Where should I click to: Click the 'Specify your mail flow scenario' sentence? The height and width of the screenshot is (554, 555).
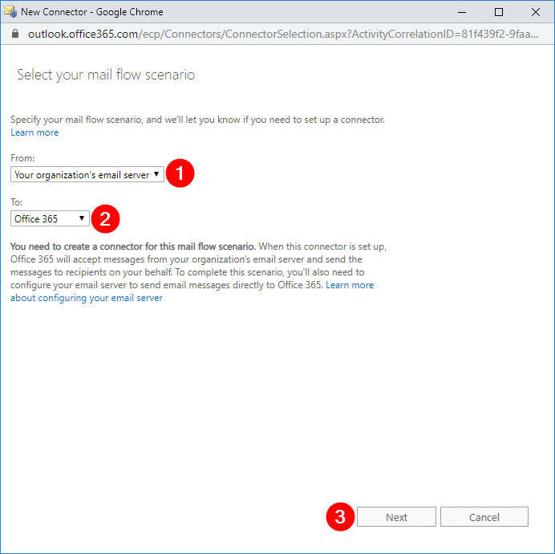click(197, 120)
